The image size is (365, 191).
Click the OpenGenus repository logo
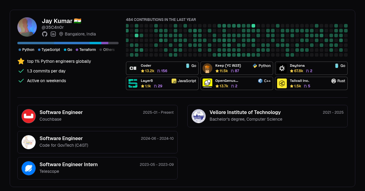pyautogui.click(x=207, y=83)
